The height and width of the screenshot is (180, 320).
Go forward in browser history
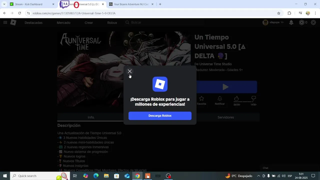[12, 13]
